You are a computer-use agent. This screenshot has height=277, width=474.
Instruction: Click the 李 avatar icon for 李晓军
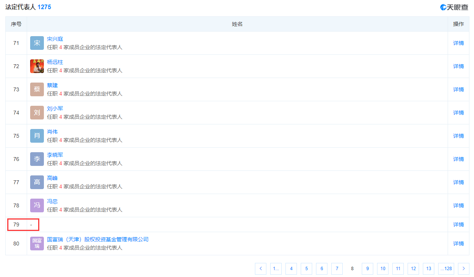37,159
